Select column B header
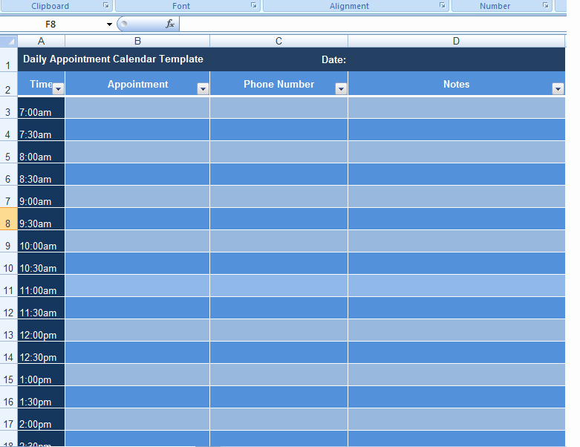The height and width of the screenshot is (447, 580). [137, 41]
